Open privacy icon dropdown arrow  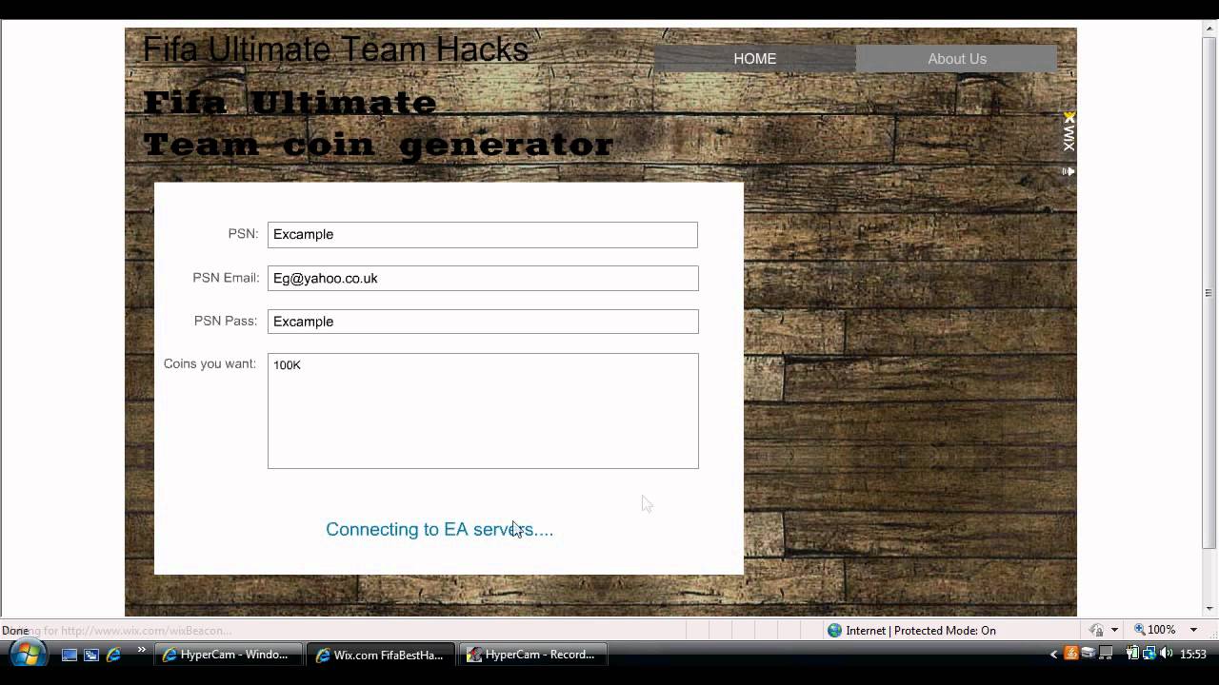(1114, 631)
